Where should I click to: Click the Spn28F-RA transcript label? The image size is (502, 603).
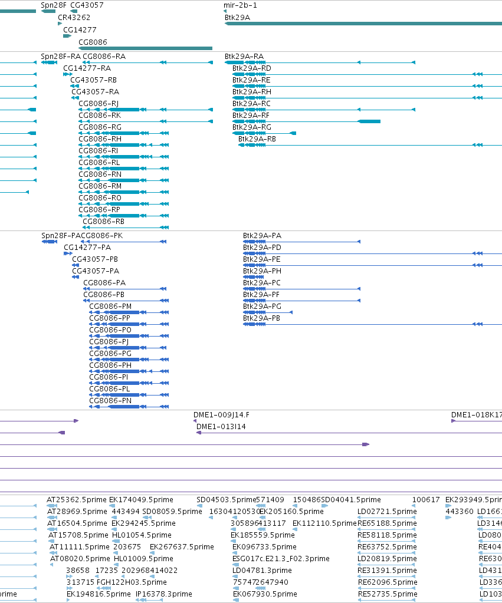point(61,57)
